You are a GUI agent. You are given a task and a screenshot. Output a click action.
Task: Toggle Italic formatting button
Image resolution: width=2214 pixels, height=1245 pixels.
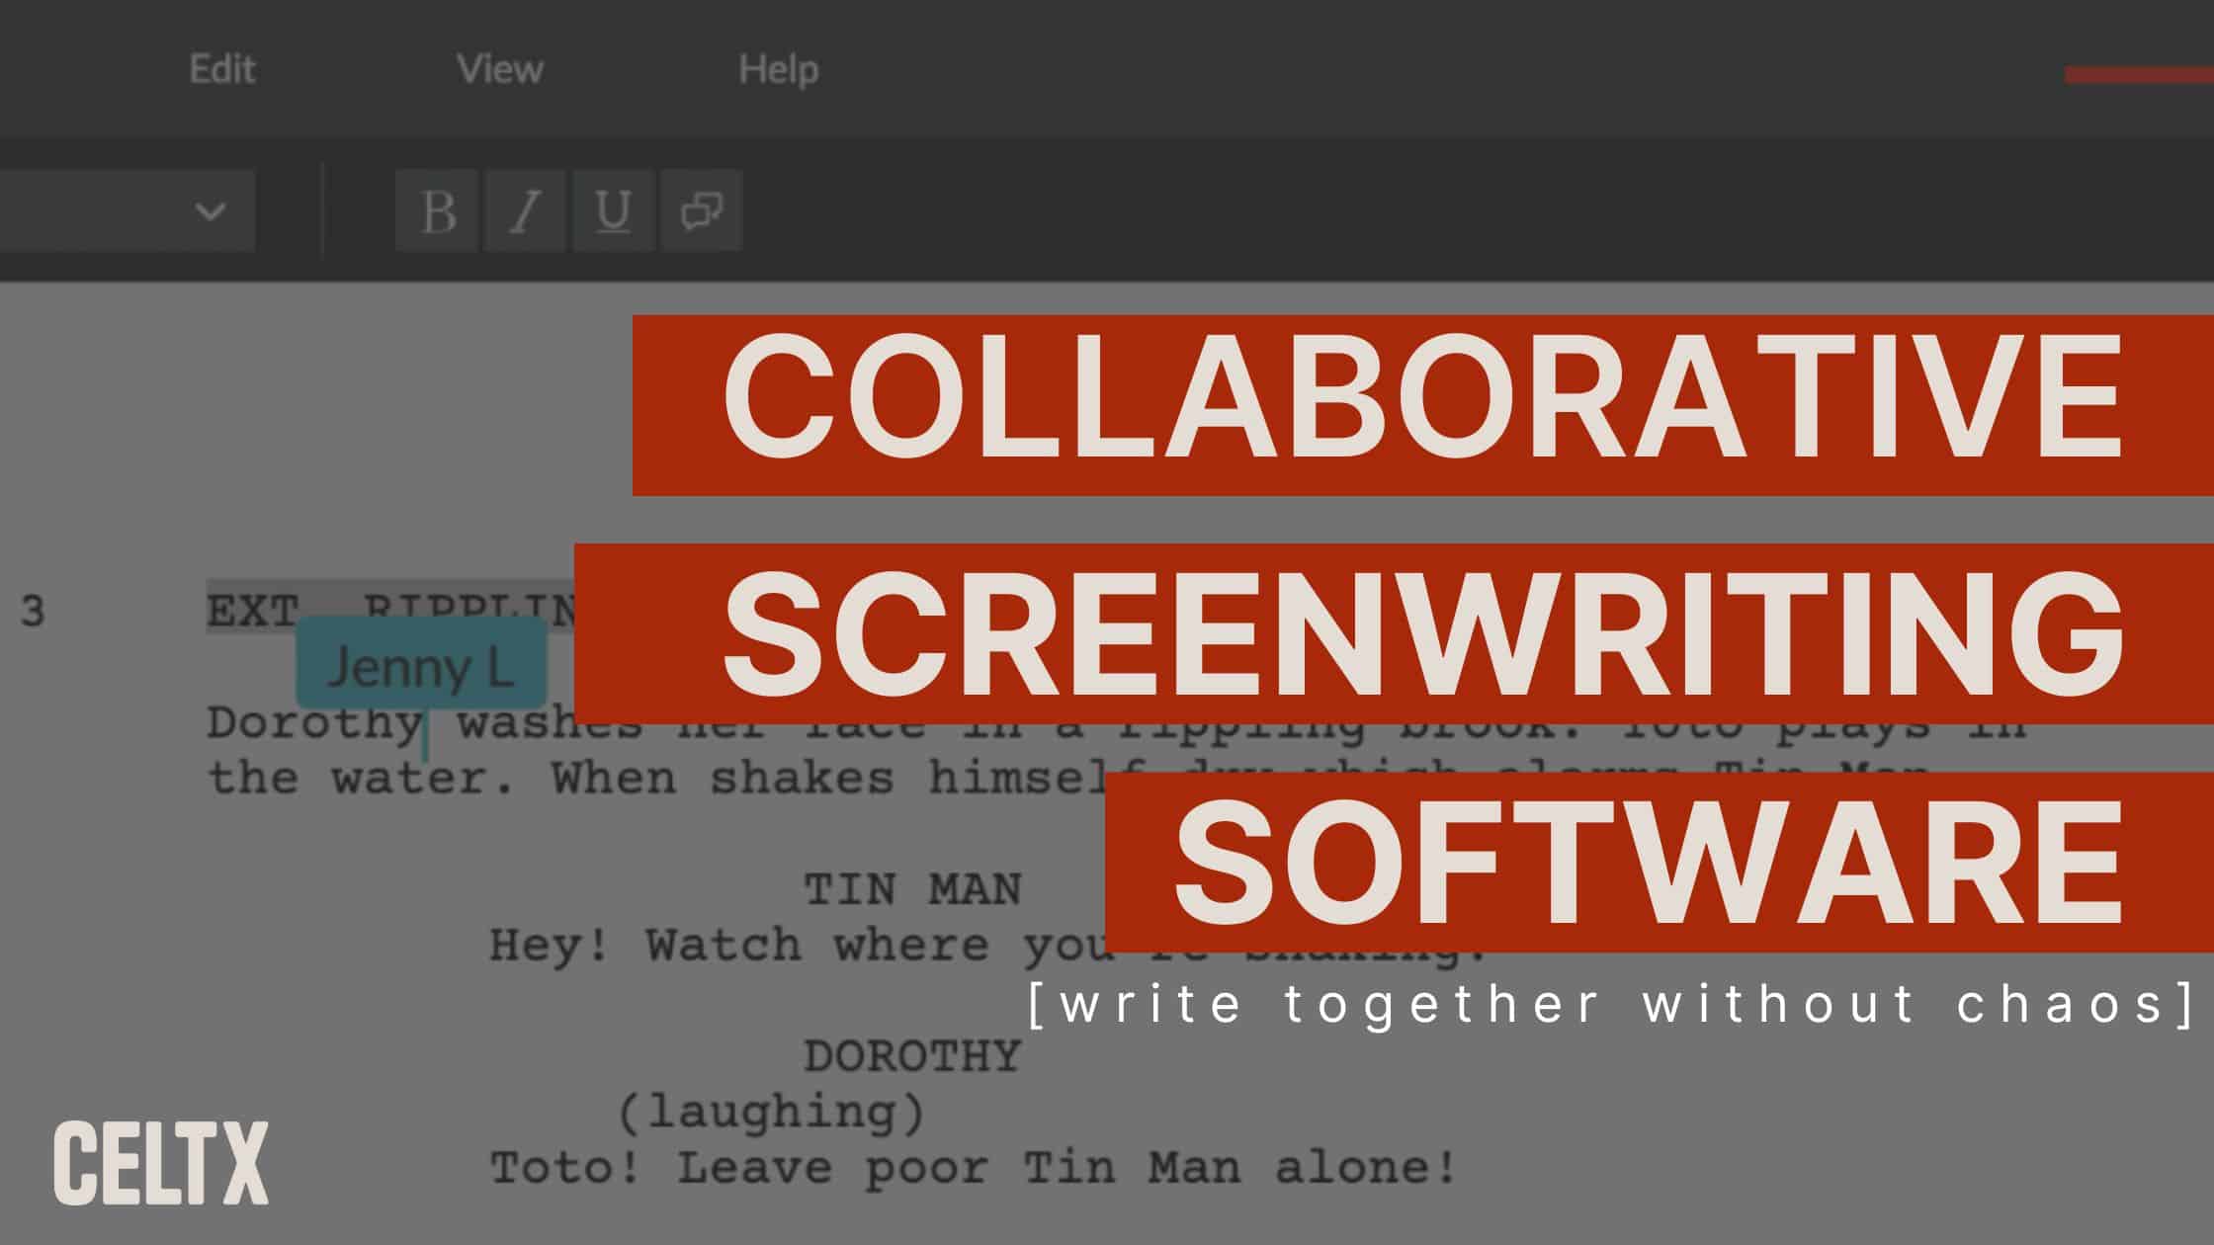pos(525,210)
